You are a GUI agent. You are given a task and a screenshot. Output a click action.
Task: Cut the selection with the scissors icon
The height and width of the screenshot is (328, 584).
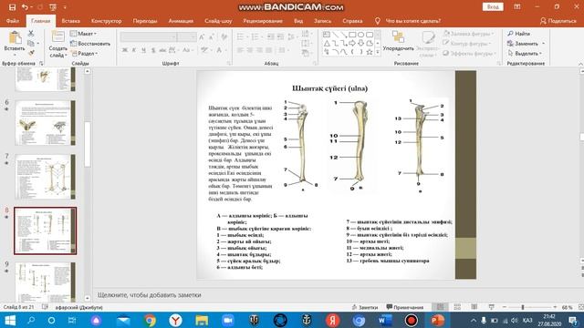point(31,34)
